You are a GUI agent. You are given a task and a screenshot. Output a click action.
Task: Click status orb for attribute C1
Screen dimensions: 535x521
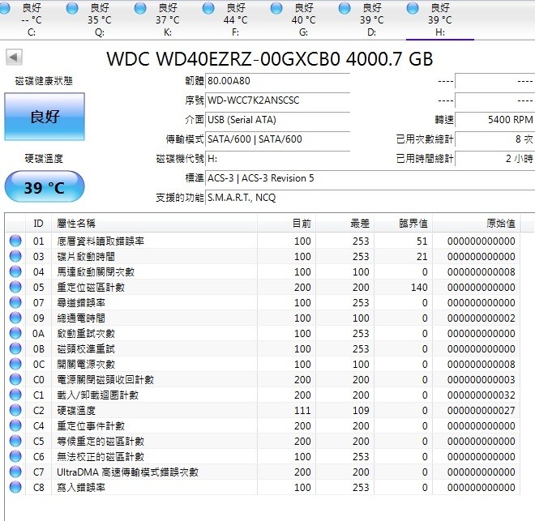point(15,395)
